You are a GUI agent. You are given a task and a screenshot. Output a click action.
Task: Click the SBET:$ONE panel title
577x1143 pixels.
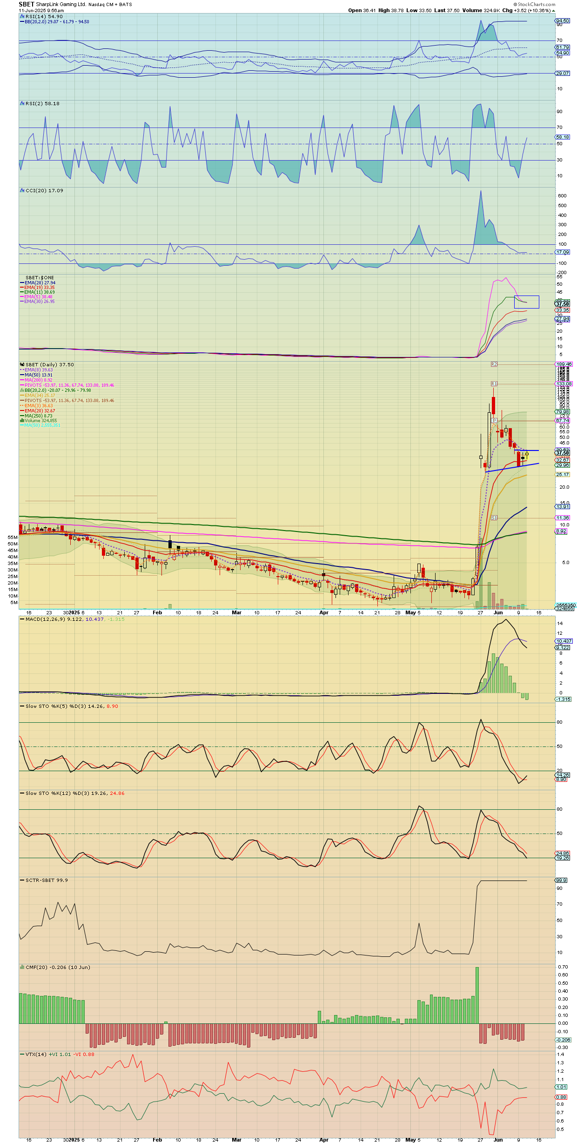(x=40, y=278)
